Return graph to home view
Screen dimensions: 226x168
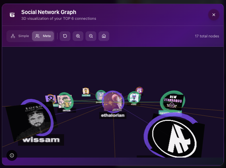104,36
